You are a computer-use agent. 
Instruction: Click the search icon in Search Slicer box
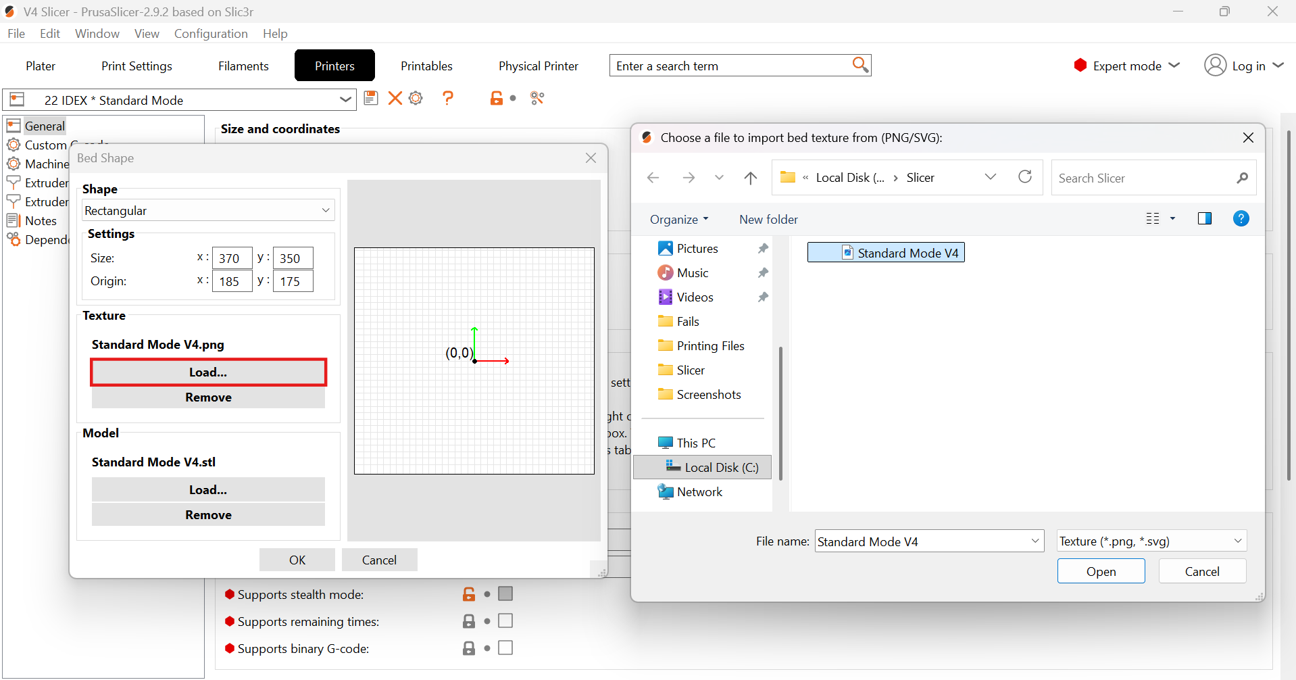(1242, 178)
